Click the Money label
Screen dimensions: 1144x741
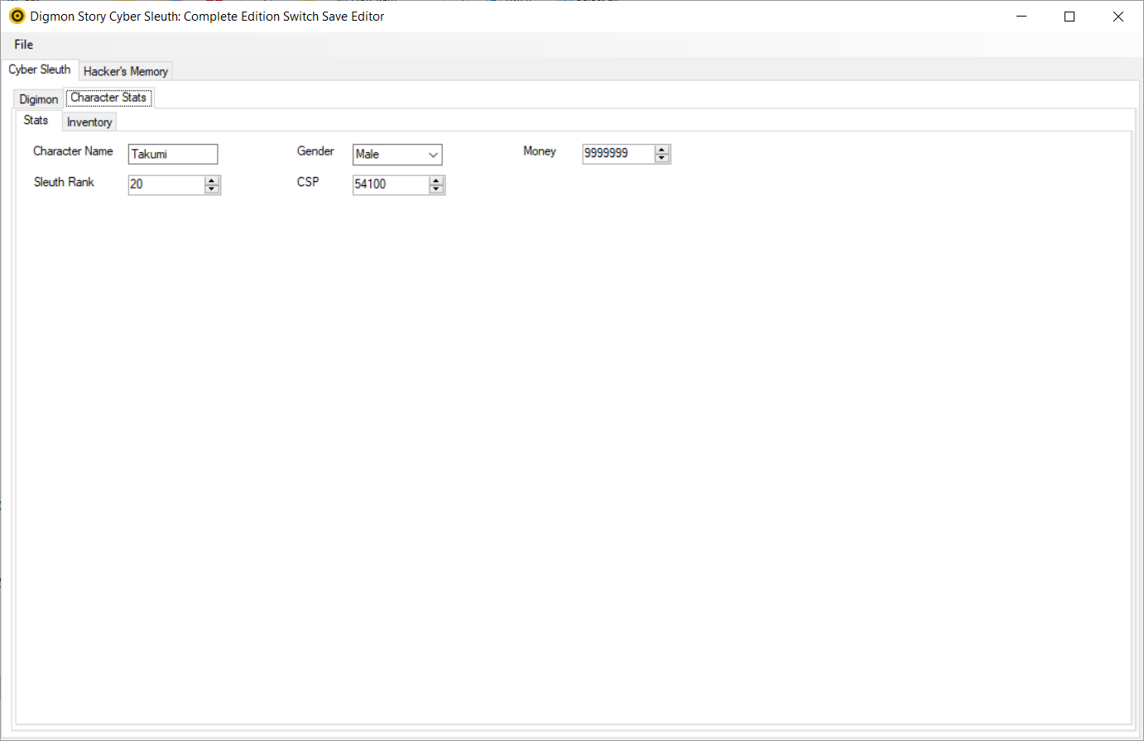[540, 151]
